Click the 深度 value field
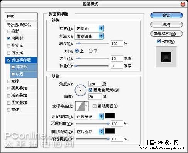The height and width of the screenshot is (153, 188). (117, 43)
